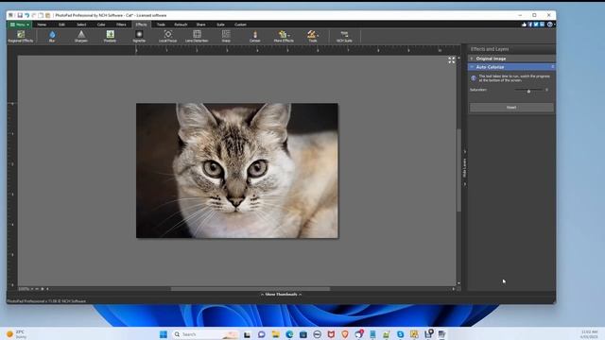Switch to the Select tab

(x=81, y=25)
